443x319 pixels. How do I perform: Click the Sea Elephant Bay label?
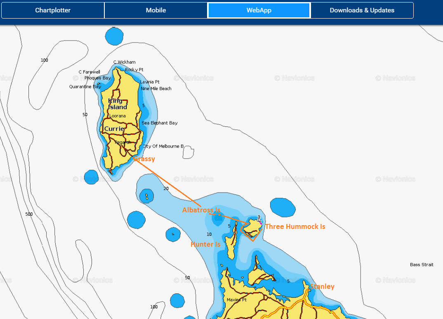pos(160,123)
